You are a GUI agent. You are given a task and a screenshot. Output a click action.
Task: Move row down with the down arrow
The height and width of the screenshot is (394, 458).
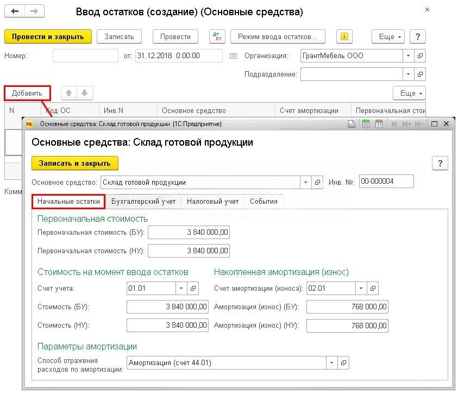(x=85, y=93)
